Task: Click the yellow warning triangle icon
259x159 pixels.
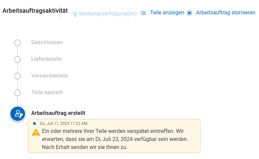Action: 36,132
